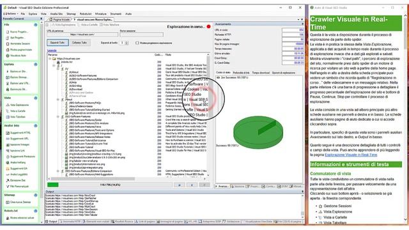The image size is (409, 230).
Task: Collapse the Analisi Sito section
Action: (x=36, y=126)
